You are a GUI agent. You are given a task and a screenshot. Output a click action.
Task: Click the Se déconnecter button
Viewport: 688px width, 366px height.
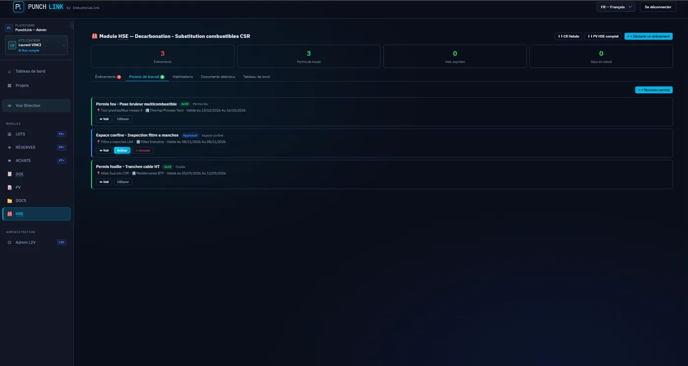(658, 7)
